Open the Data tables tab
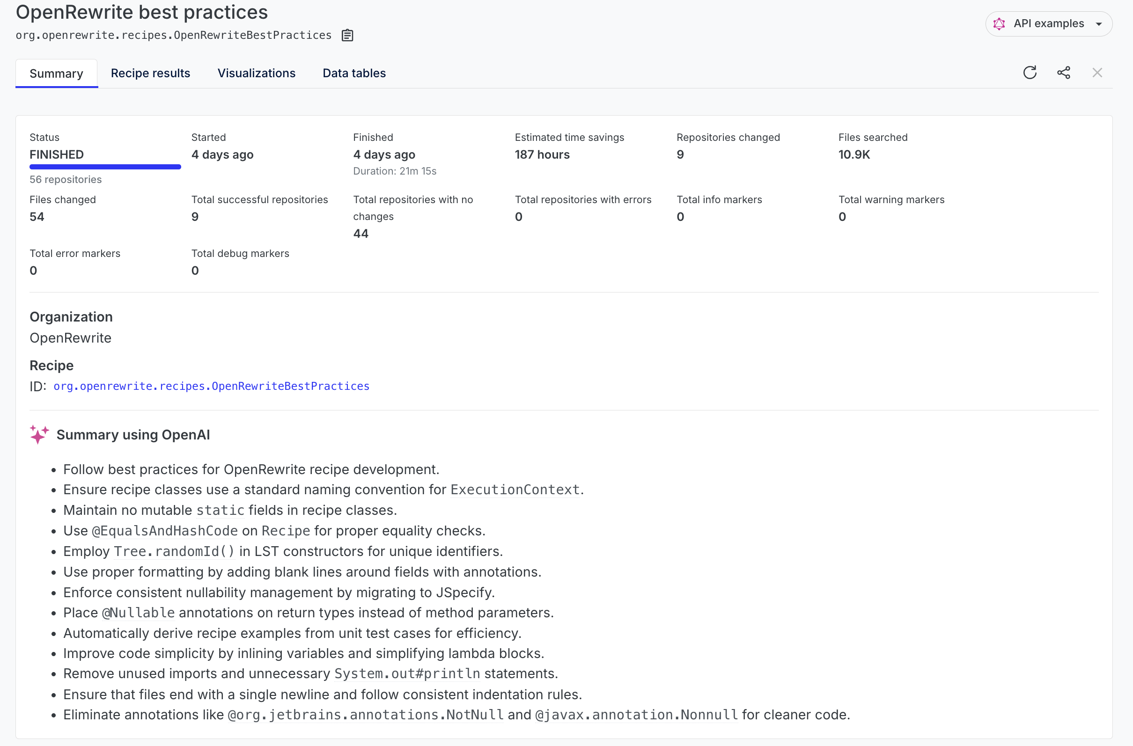The height and width of the screenshot is (746, 1133). point(354,73)
